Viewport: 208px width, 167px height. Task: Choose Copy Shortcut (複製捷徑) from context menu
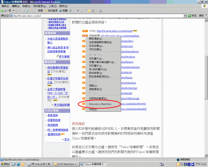[x=96, y=89]
